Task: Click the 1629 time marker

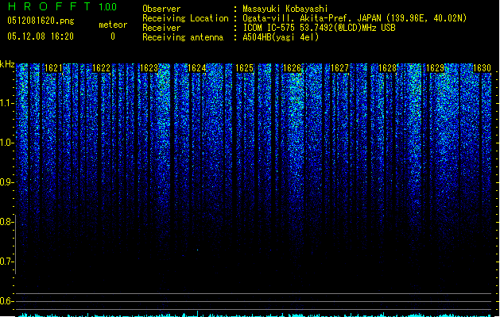Action: 436,68
